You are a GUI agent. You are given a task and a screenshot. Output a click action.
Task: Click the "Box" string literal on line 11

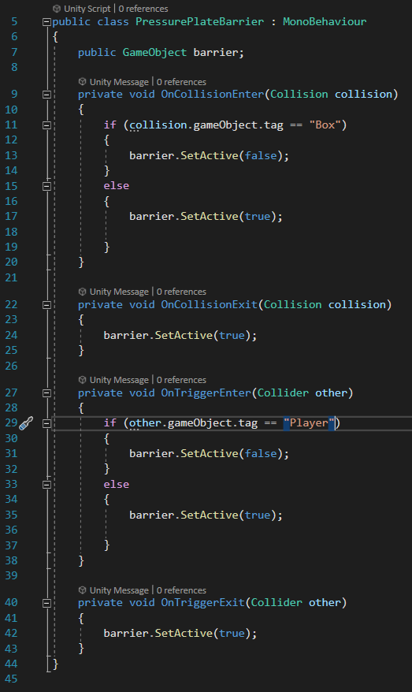pyautogui.click(x=325, y=125)
